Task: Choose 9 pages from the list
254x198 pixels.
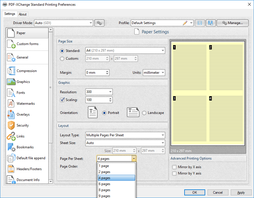Action: [x=117, y=196]
